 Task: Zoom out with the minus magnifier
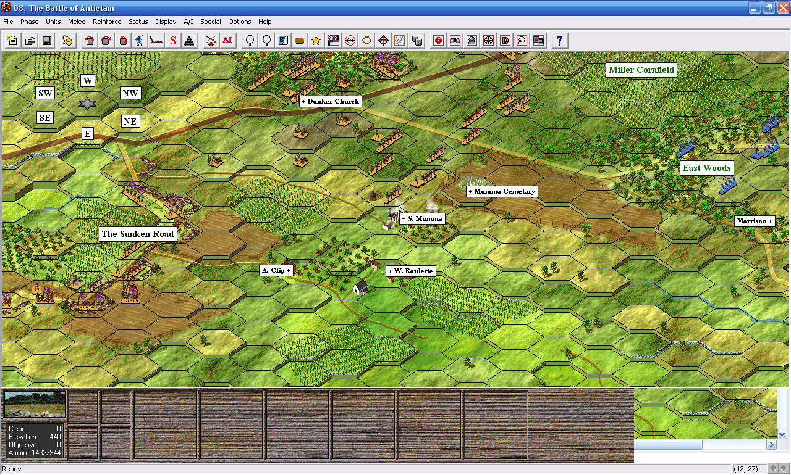[267, 41]
